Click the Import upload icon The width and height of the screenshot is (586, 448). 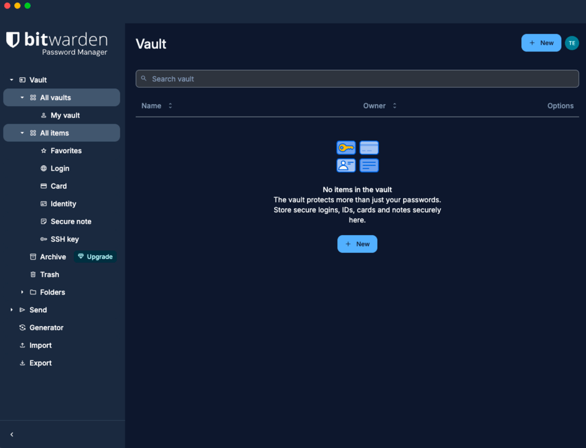pos(22,345)
